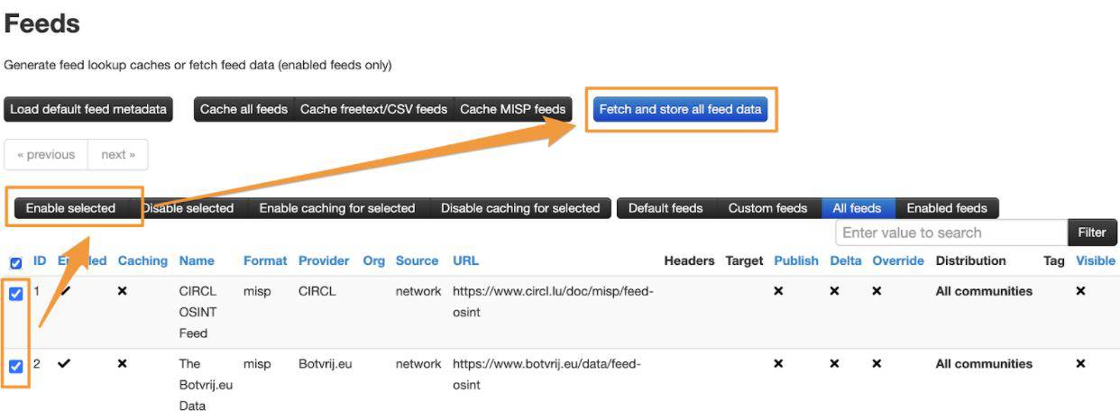This screenshot has height=420, width=1120.
Task: Switch to Custom feeds tab
Action: point(767,208)
